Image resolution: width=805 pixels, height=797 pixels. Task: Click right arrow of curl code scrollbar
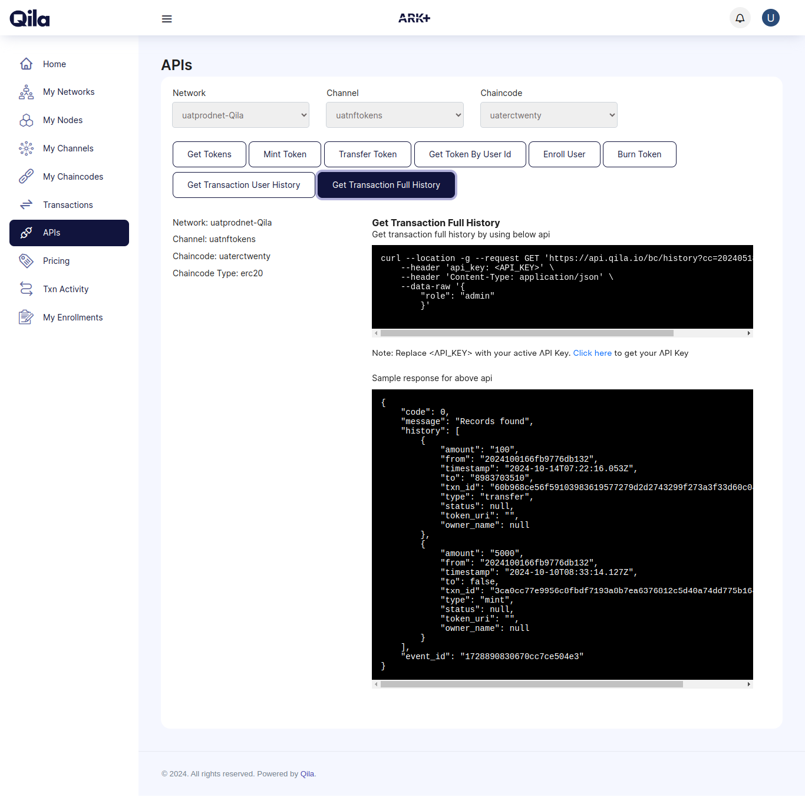tap(749, 333)
